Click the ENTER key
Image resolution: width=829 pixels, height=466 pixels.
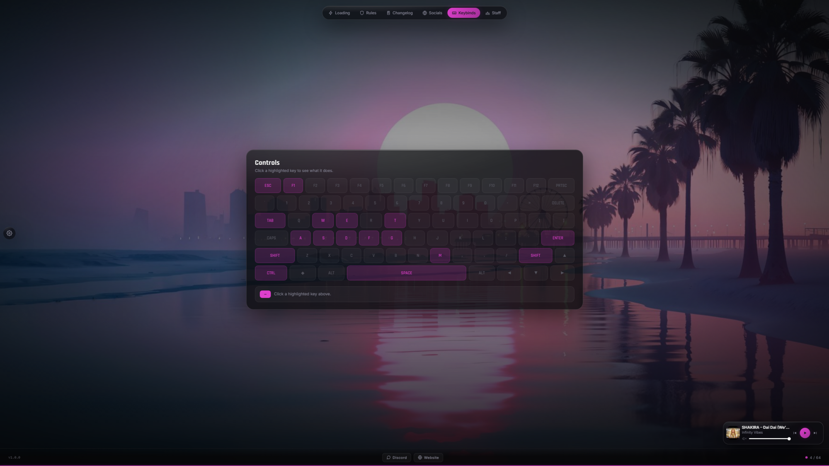[558, 238]
